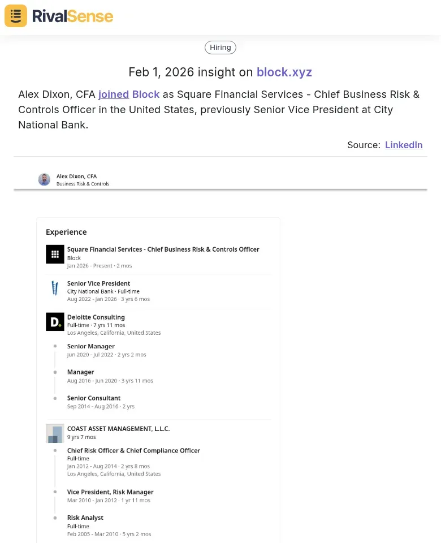Open the LinkedIn source link
This screenshot has width=441, height=543.
(x=404, y=145)
